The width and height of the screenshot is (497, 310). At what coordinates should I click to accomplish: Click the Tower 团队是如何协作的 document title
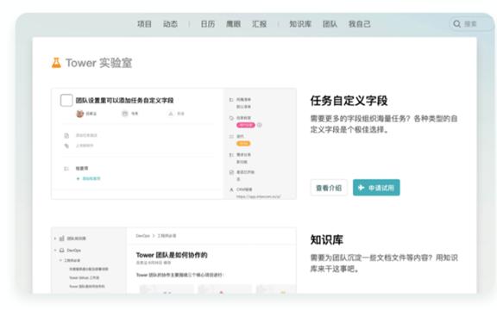pyautogui.click(x=172, y=255)
